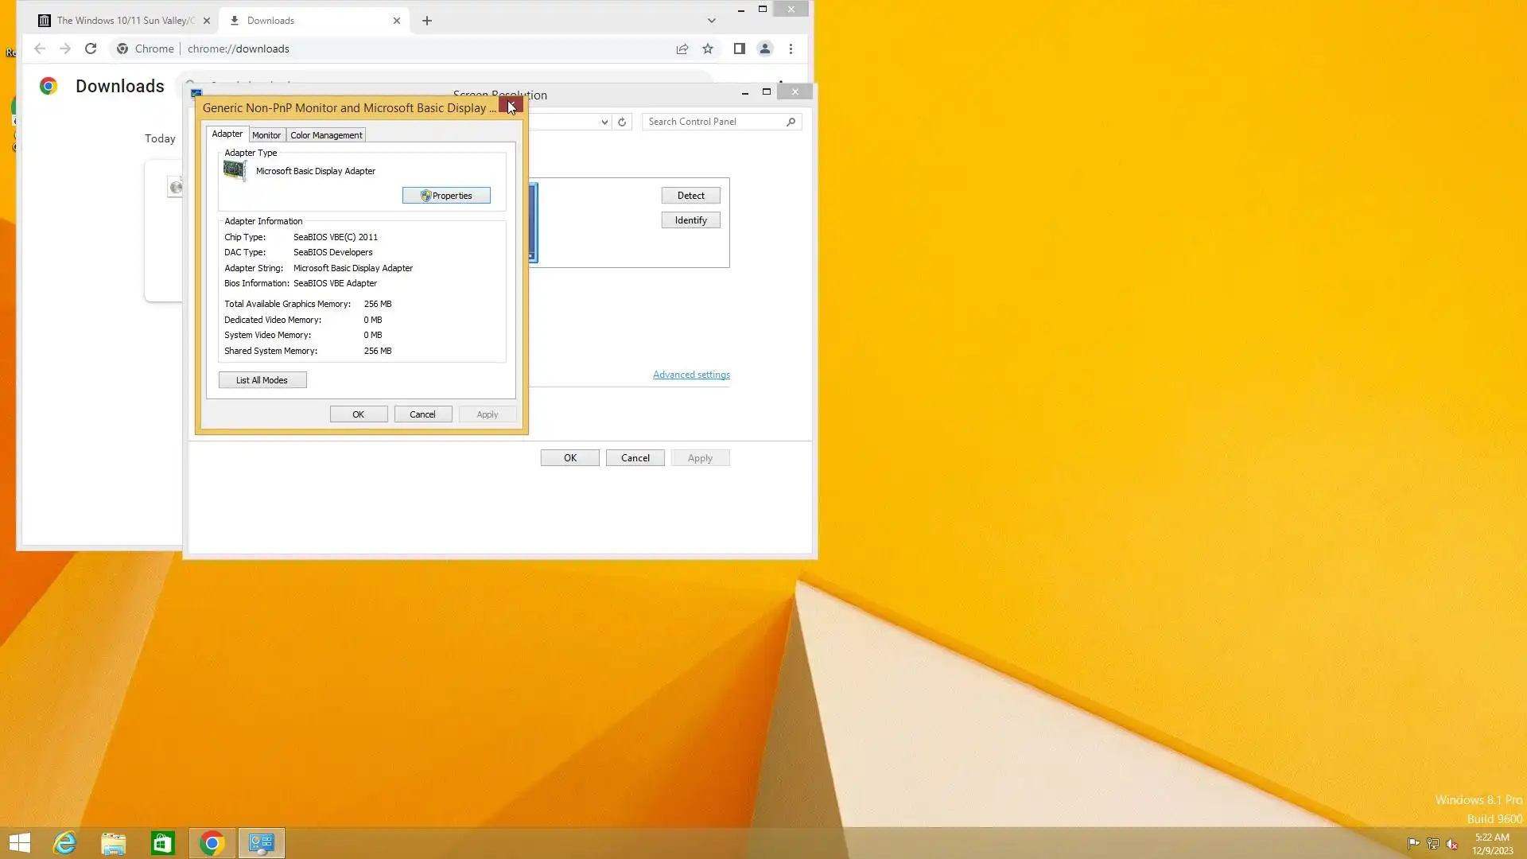Open new tab with plus button
The width and height of the screenshot is (1527, 859).
point(427,21)
